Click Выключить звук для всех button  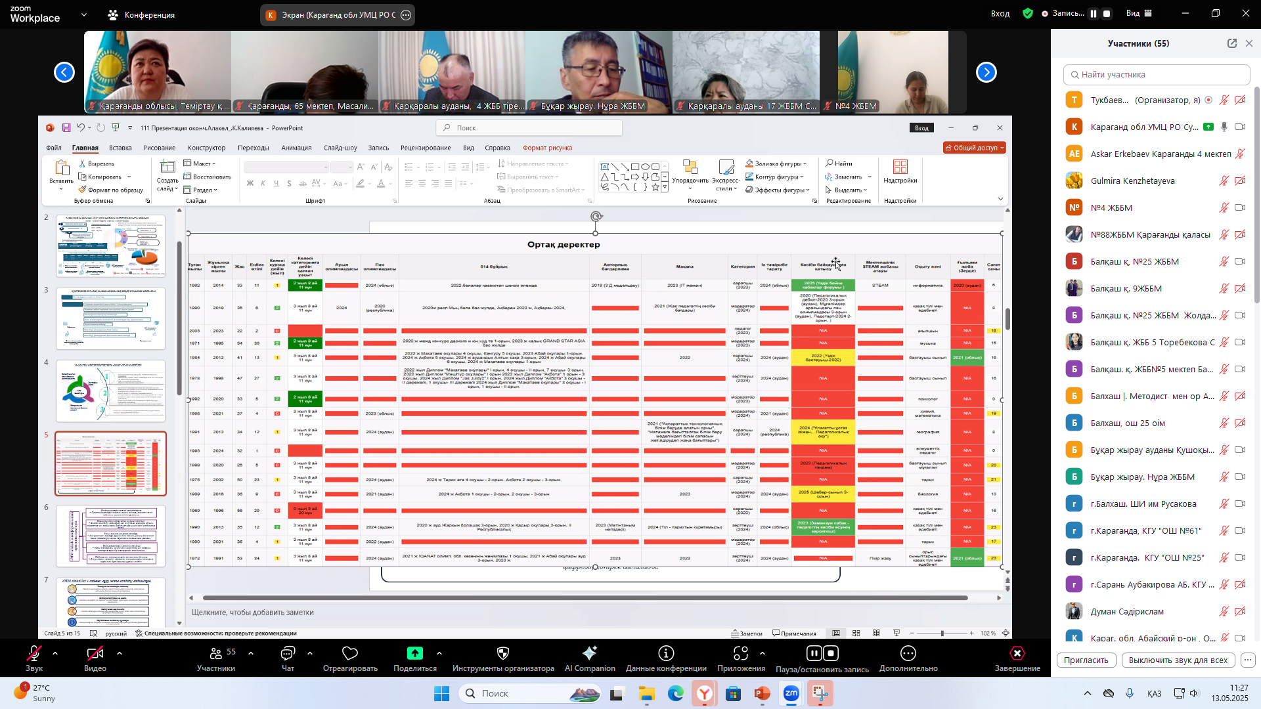tap(1178, 660)
